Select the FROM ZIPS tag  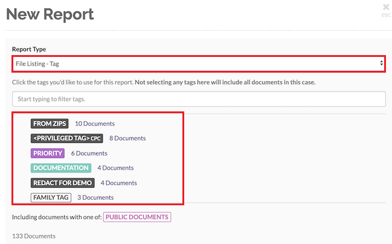coord(50,124)
